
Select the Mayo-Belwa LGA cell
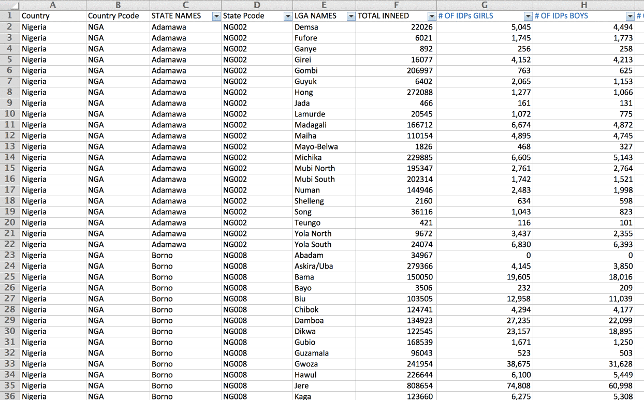324,146
